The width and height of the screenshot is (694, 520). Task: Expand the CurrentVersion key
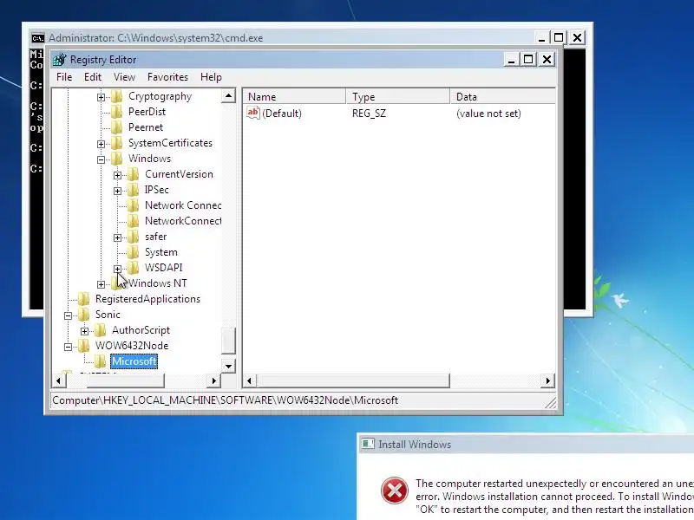117,175
